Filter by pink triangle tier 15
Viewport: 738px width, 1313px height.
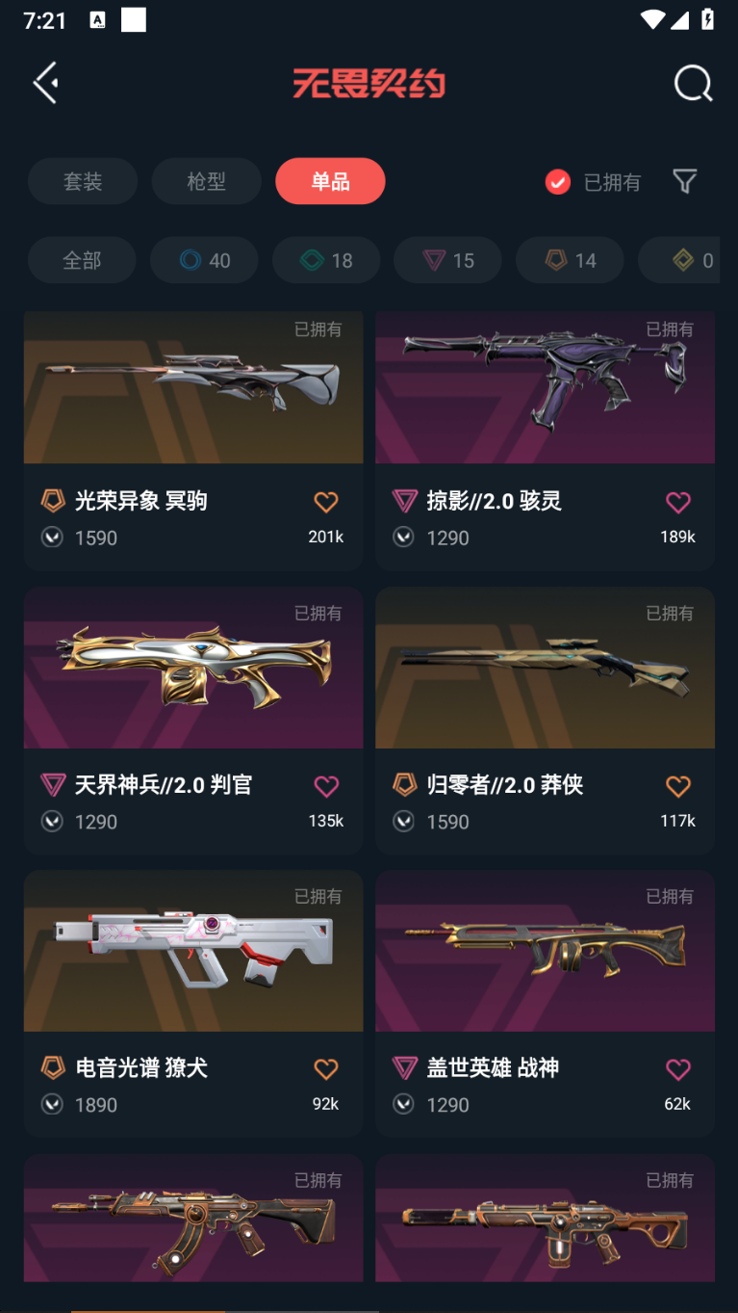(x=447, y=260)
